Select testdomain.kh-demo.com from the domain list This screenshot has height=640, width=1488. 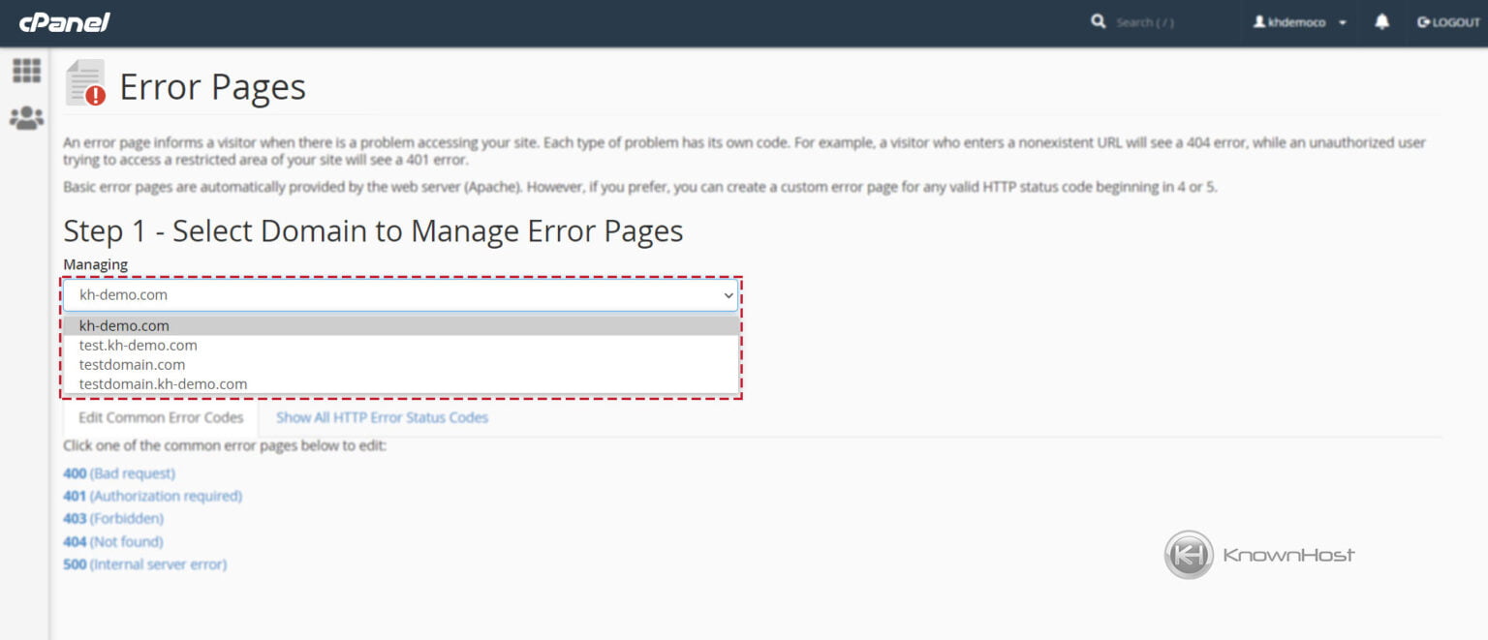click(x=163, y=383)
